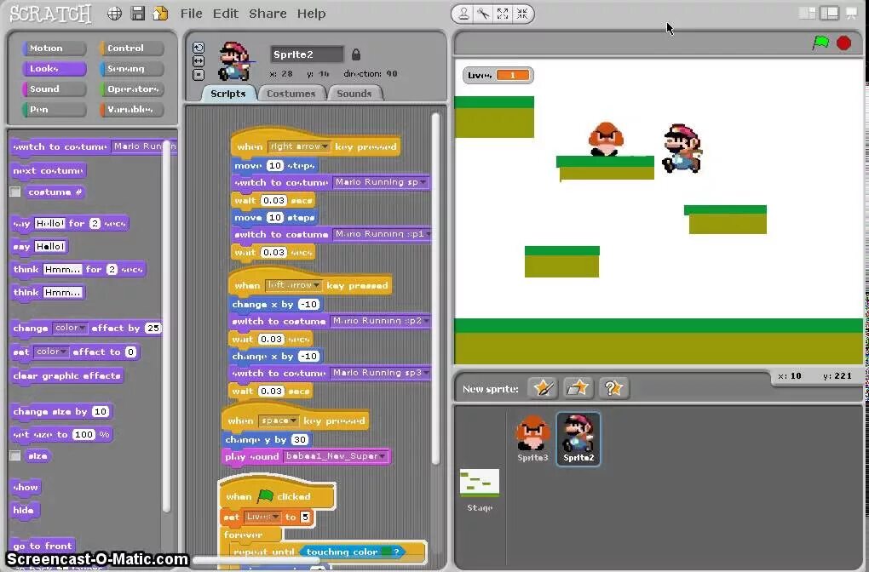
Task: Open set color effect dropdown in palette
Action: (51, 352)
